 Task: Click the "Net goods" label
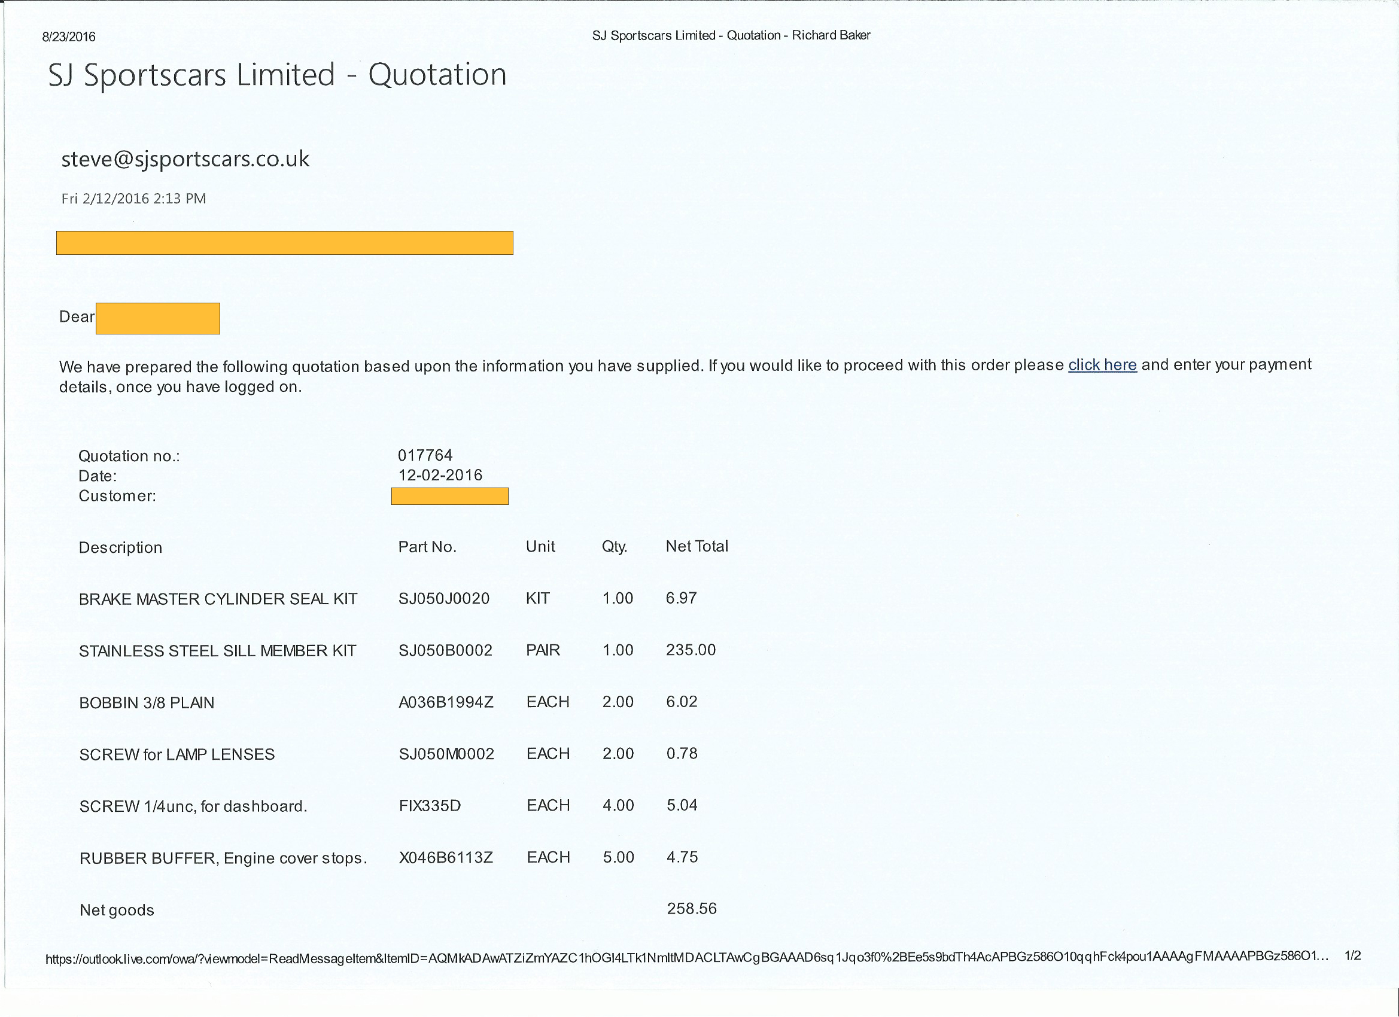(x=117, y=910)
